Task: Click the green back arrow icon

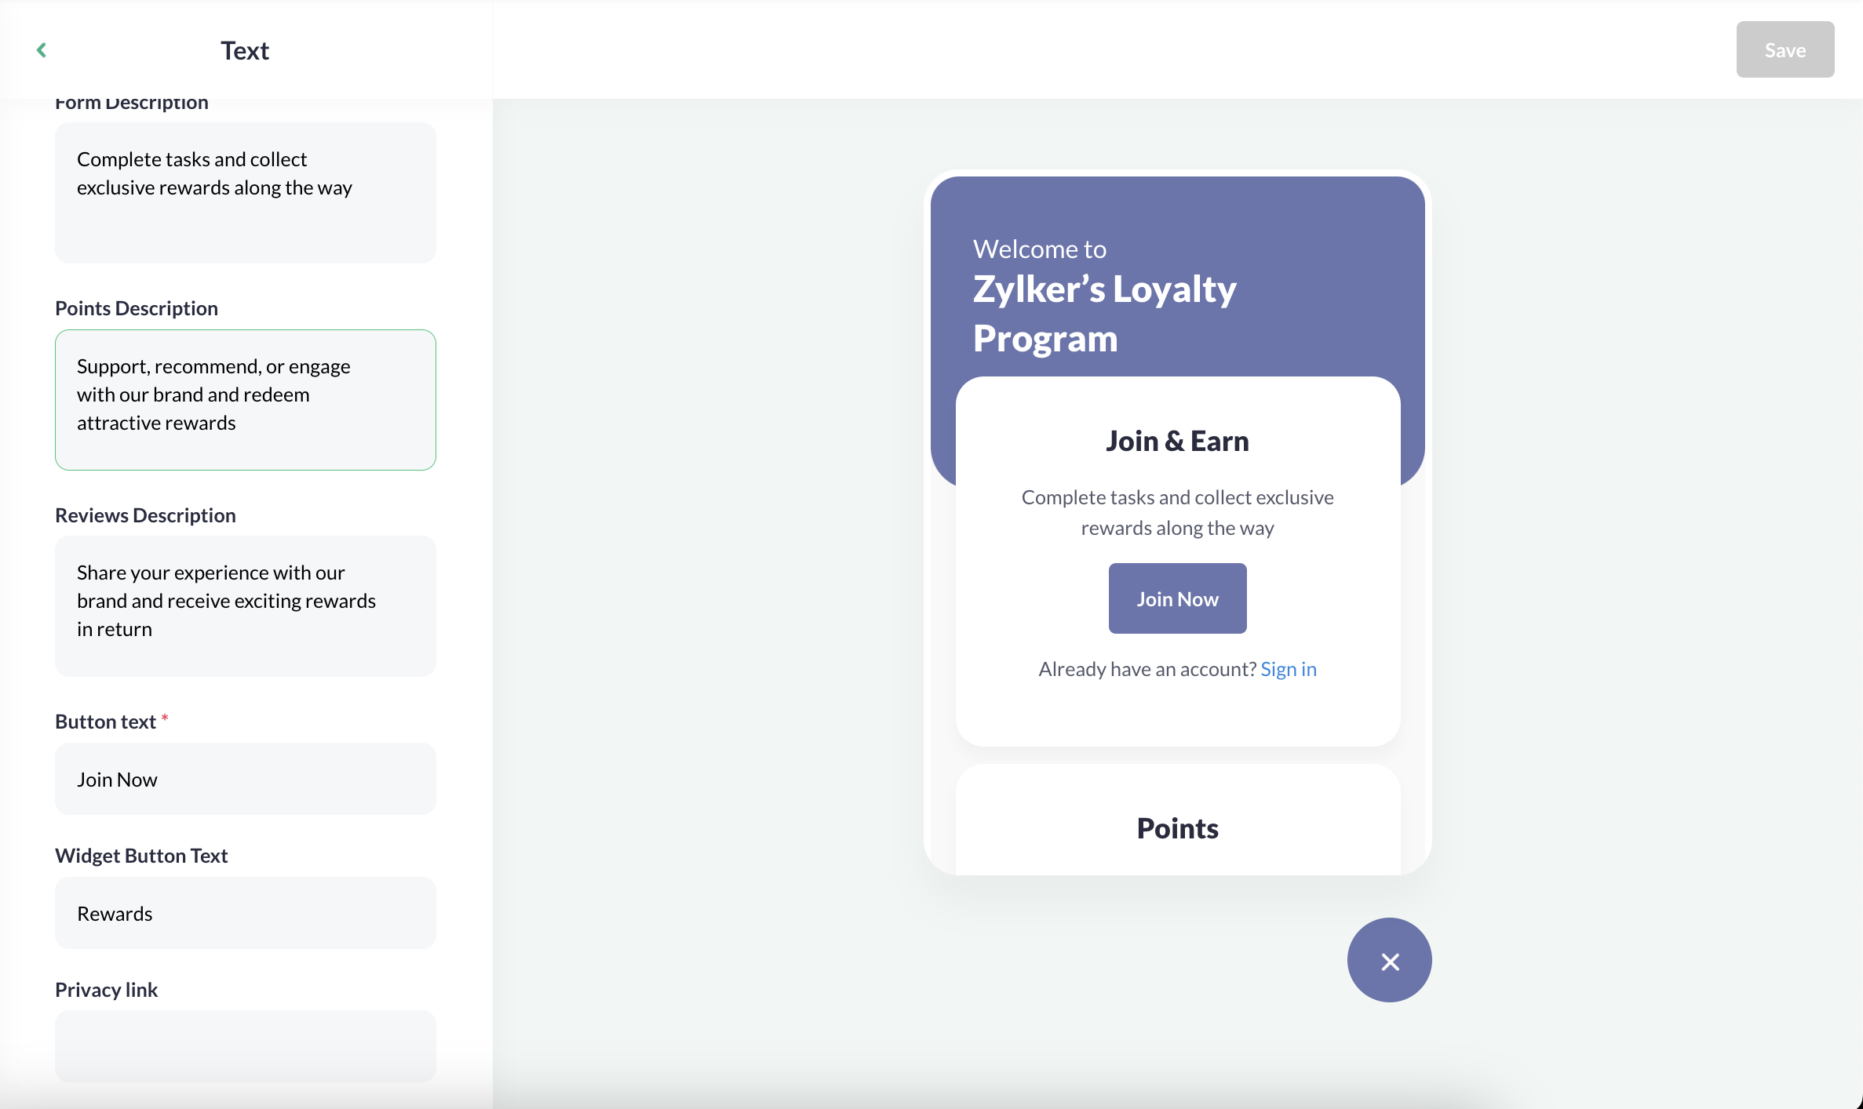Action: (x=42, y=50)
